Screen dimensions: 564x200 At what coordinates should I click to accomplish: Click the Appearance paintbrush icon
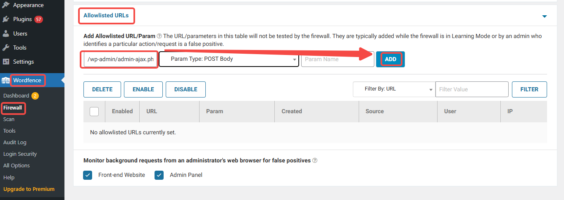point(6,5)
